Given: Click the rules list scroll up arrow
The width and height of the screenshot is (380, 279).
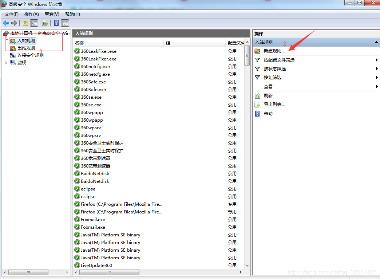Looking at the screenshot, I should pos(247,42).
